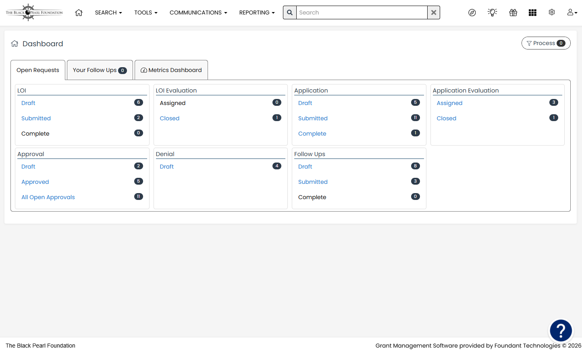Open the apps grid icon
Viewport: 582px width, 352px height.
click(x=532, y=12)
